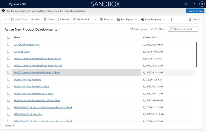This screenshot has height=132, width=206.
Task: Click the grid vertical scrollbar thumb
Action: click(196, 55)
